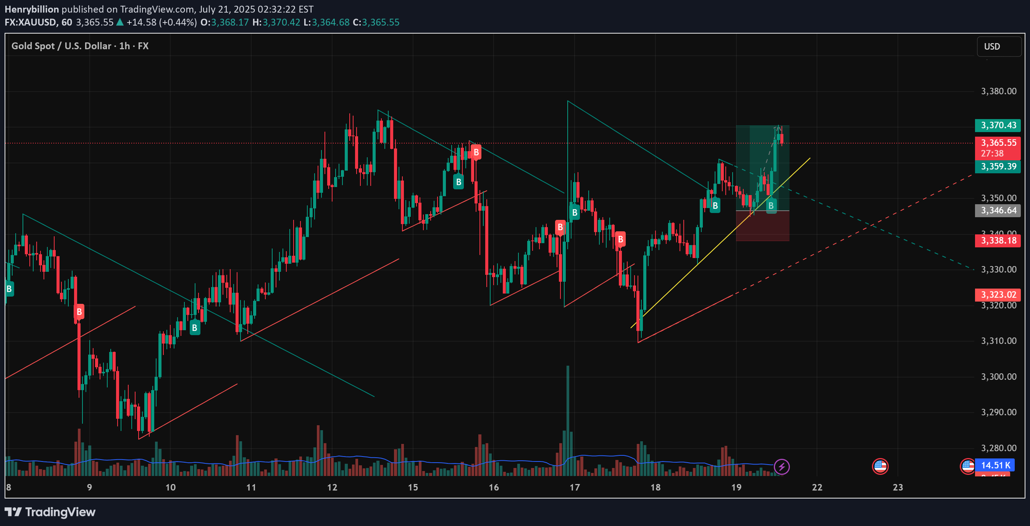
Task: Click the green B marker inside the long position box
Action: tap(771, 206)
